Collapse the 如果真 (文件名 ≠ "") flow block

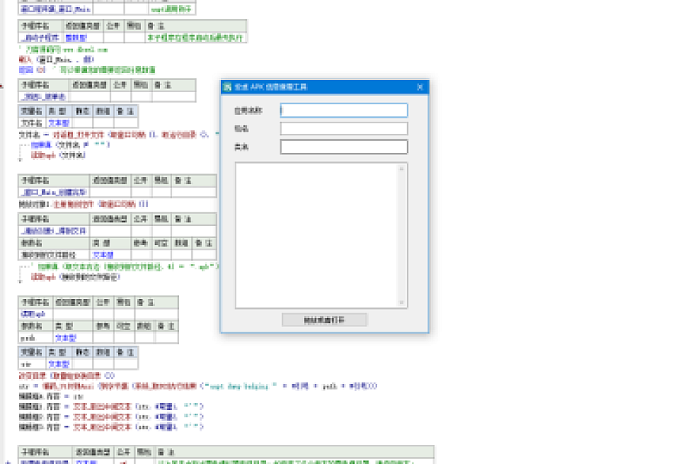point(21,144)
